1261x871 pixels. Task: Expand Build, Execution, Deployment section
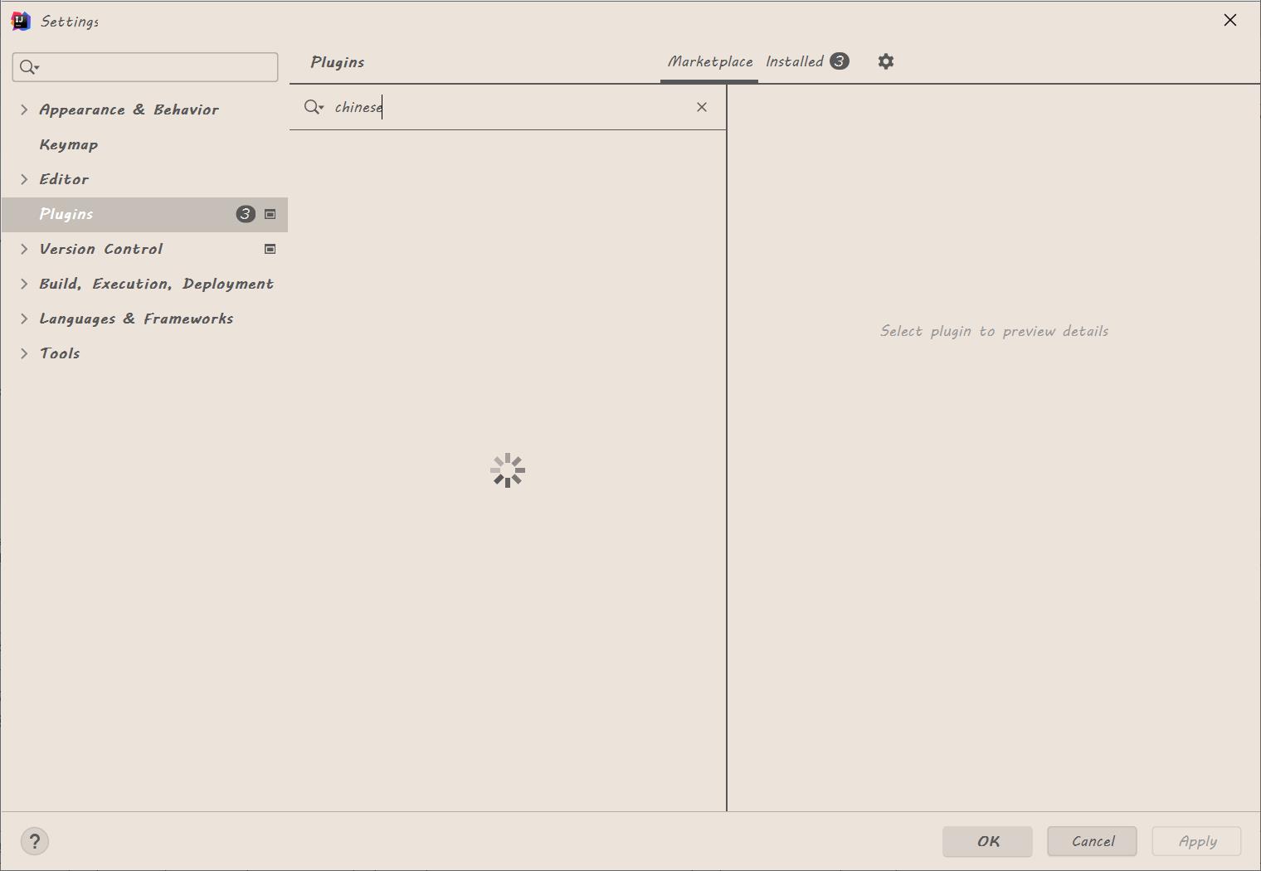[x=24, y=284]
